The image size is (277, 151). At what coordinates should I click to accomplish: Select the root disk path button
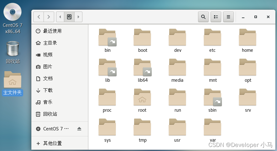point(69,17)
